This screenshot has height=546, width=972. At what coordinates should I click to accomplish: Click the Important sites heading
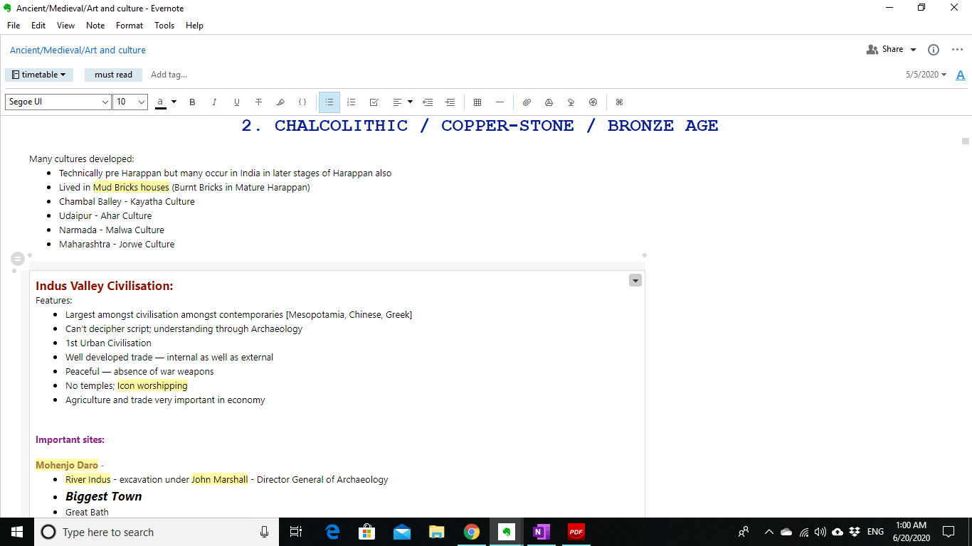point(70,440)
